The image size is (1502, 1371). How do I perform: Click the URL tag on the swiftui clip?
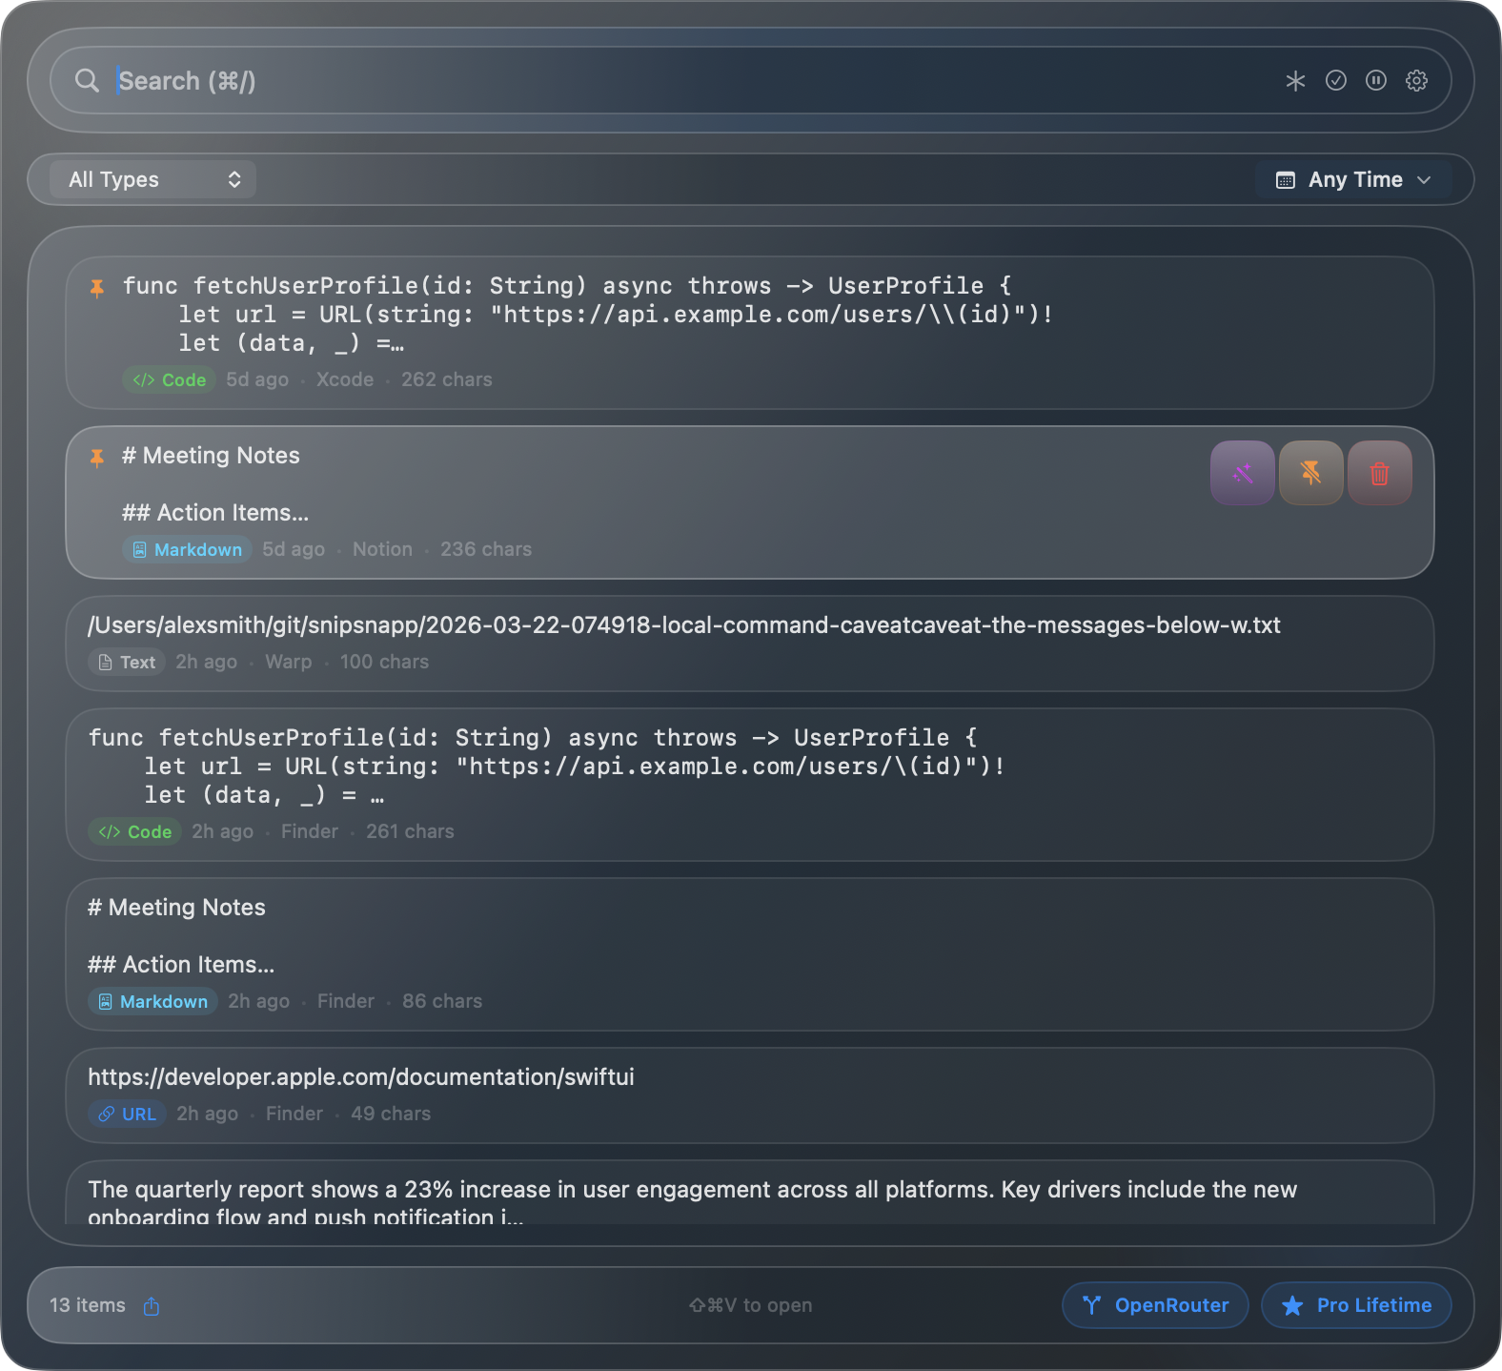tap(127, 1114)
